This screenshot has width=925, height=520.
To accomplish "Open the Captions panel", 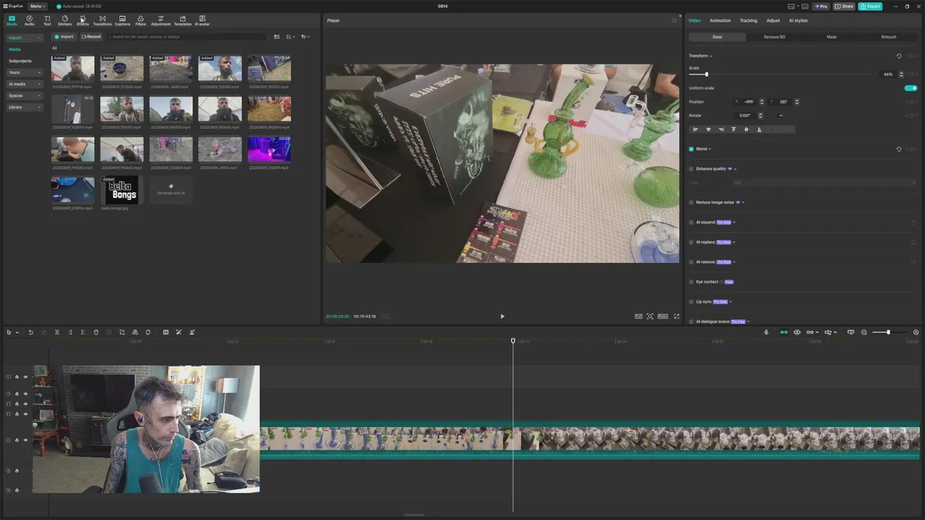I will click(x=122, y=20).
